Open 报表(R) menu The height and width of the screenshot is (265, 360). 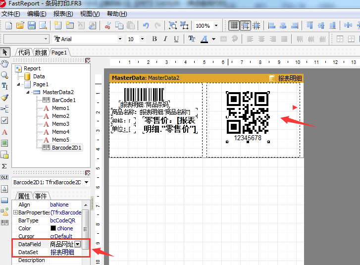coord(63,14)
